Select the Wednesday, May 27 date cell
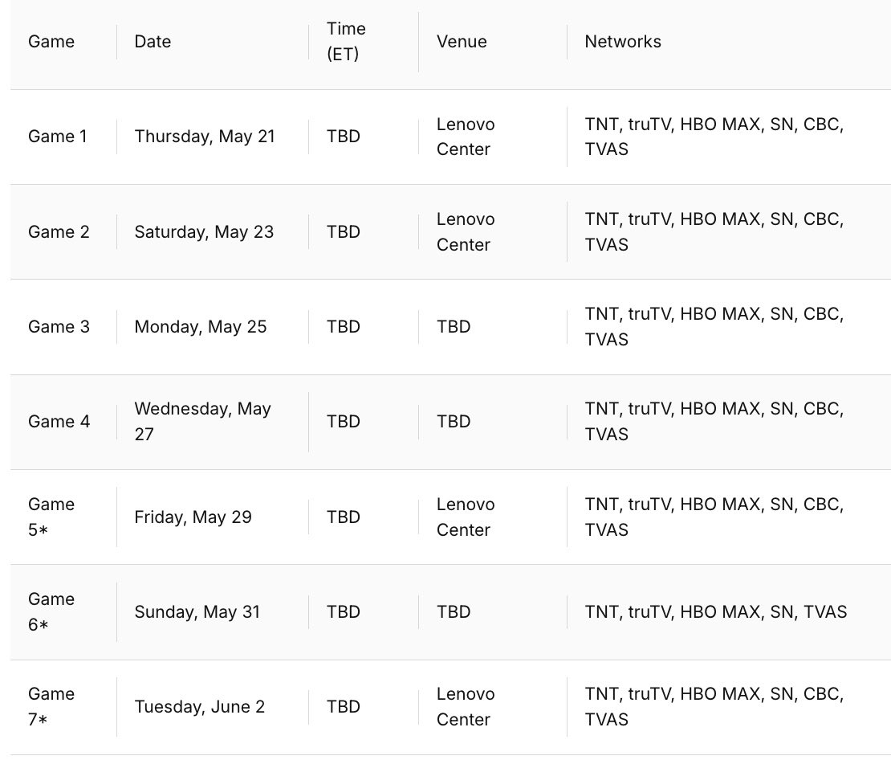Image resolution: width=891 pixels, height=760 pixels. [202, 422]
